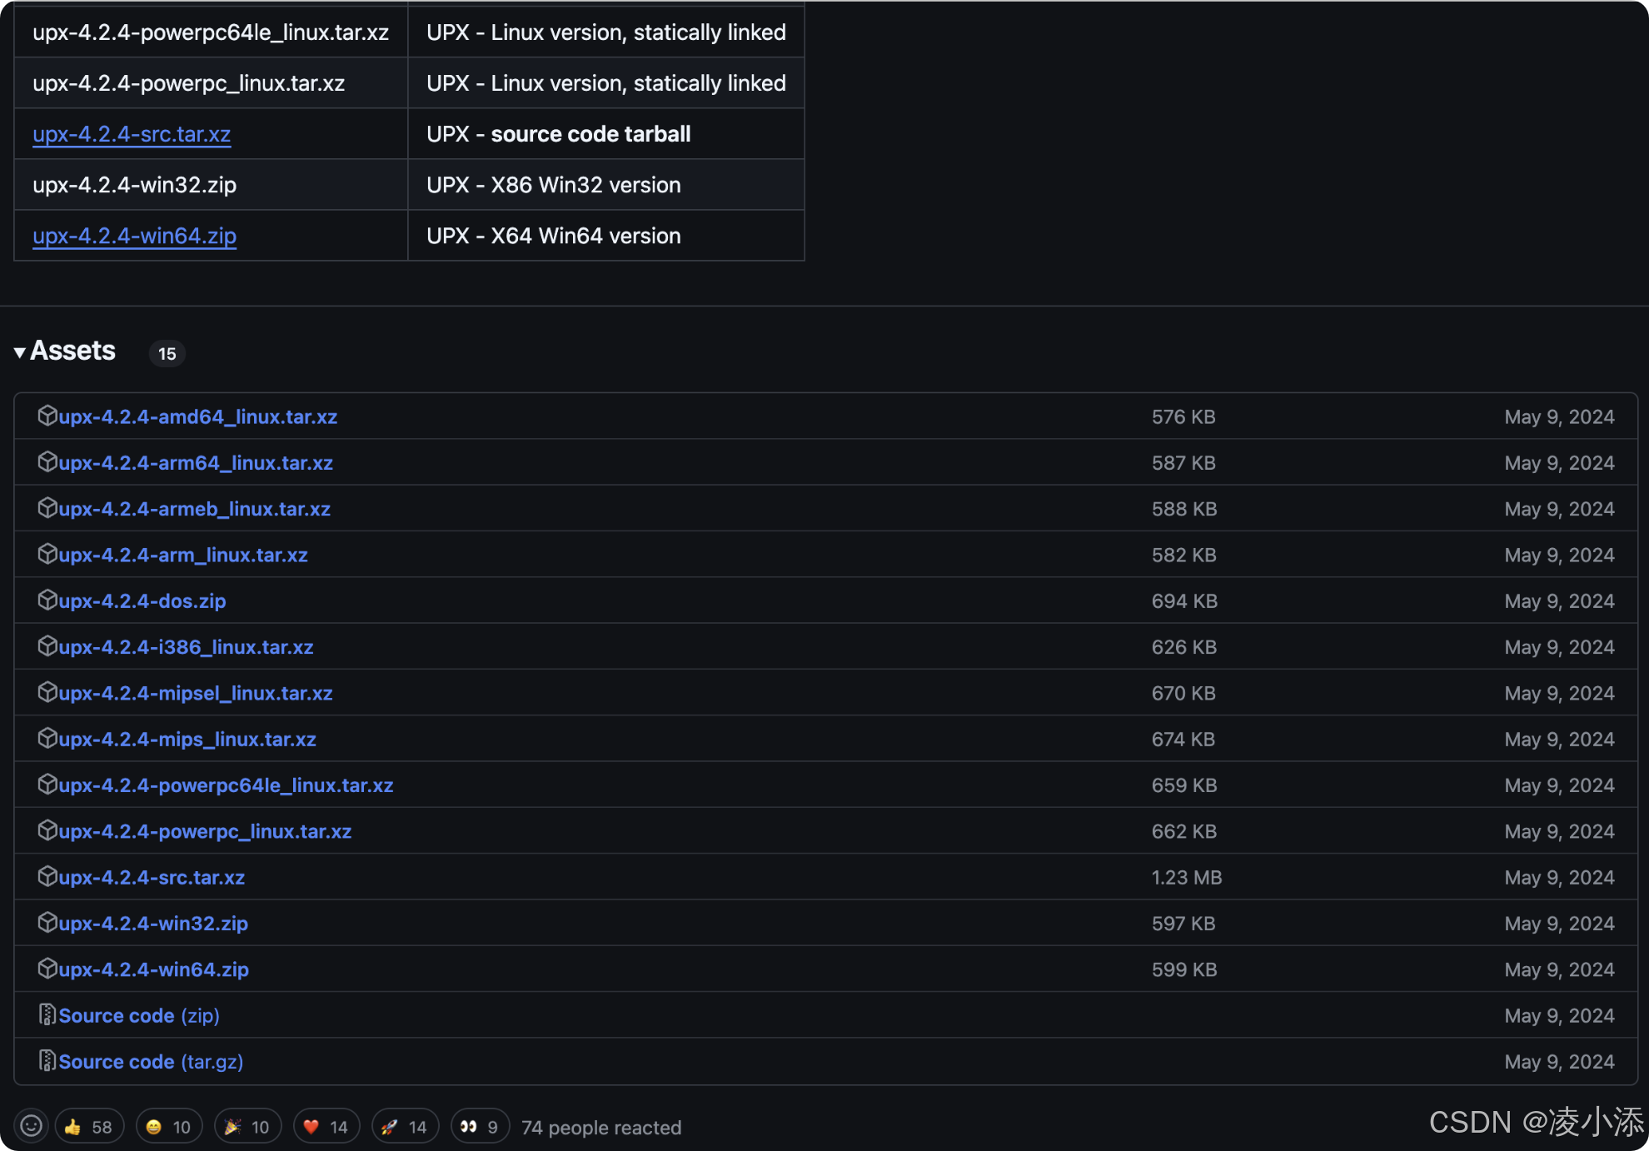Open upx-4.2.4-win64.zip link in the table
This screenshot has width=1649, height=1151.
(x=134, y=236)
